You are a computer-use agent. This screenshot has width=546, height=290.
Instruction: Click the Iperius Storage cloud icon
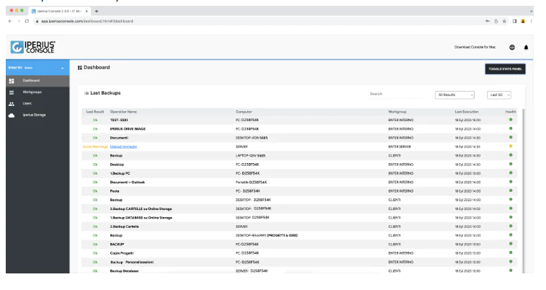(x=11, y=115)
